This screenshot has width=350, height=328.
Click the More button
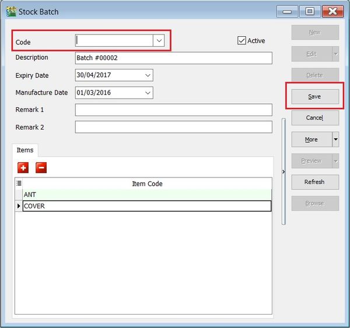(311, 139)
